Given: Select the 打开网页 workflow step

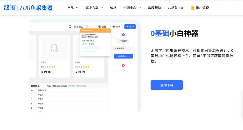Looking at the screenshot, I should [x=123, y=41].
